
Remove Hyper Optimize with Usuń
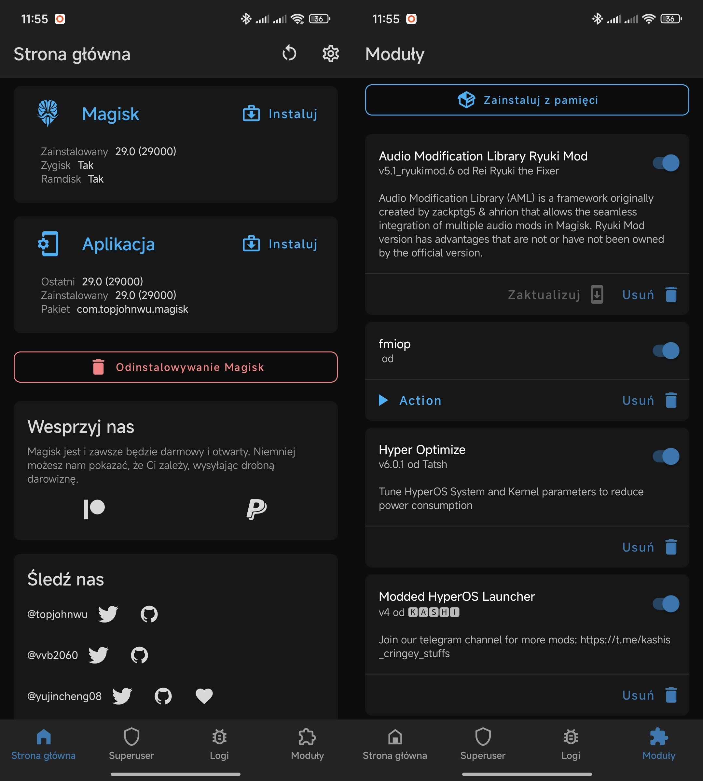click(x=649, y=547)
